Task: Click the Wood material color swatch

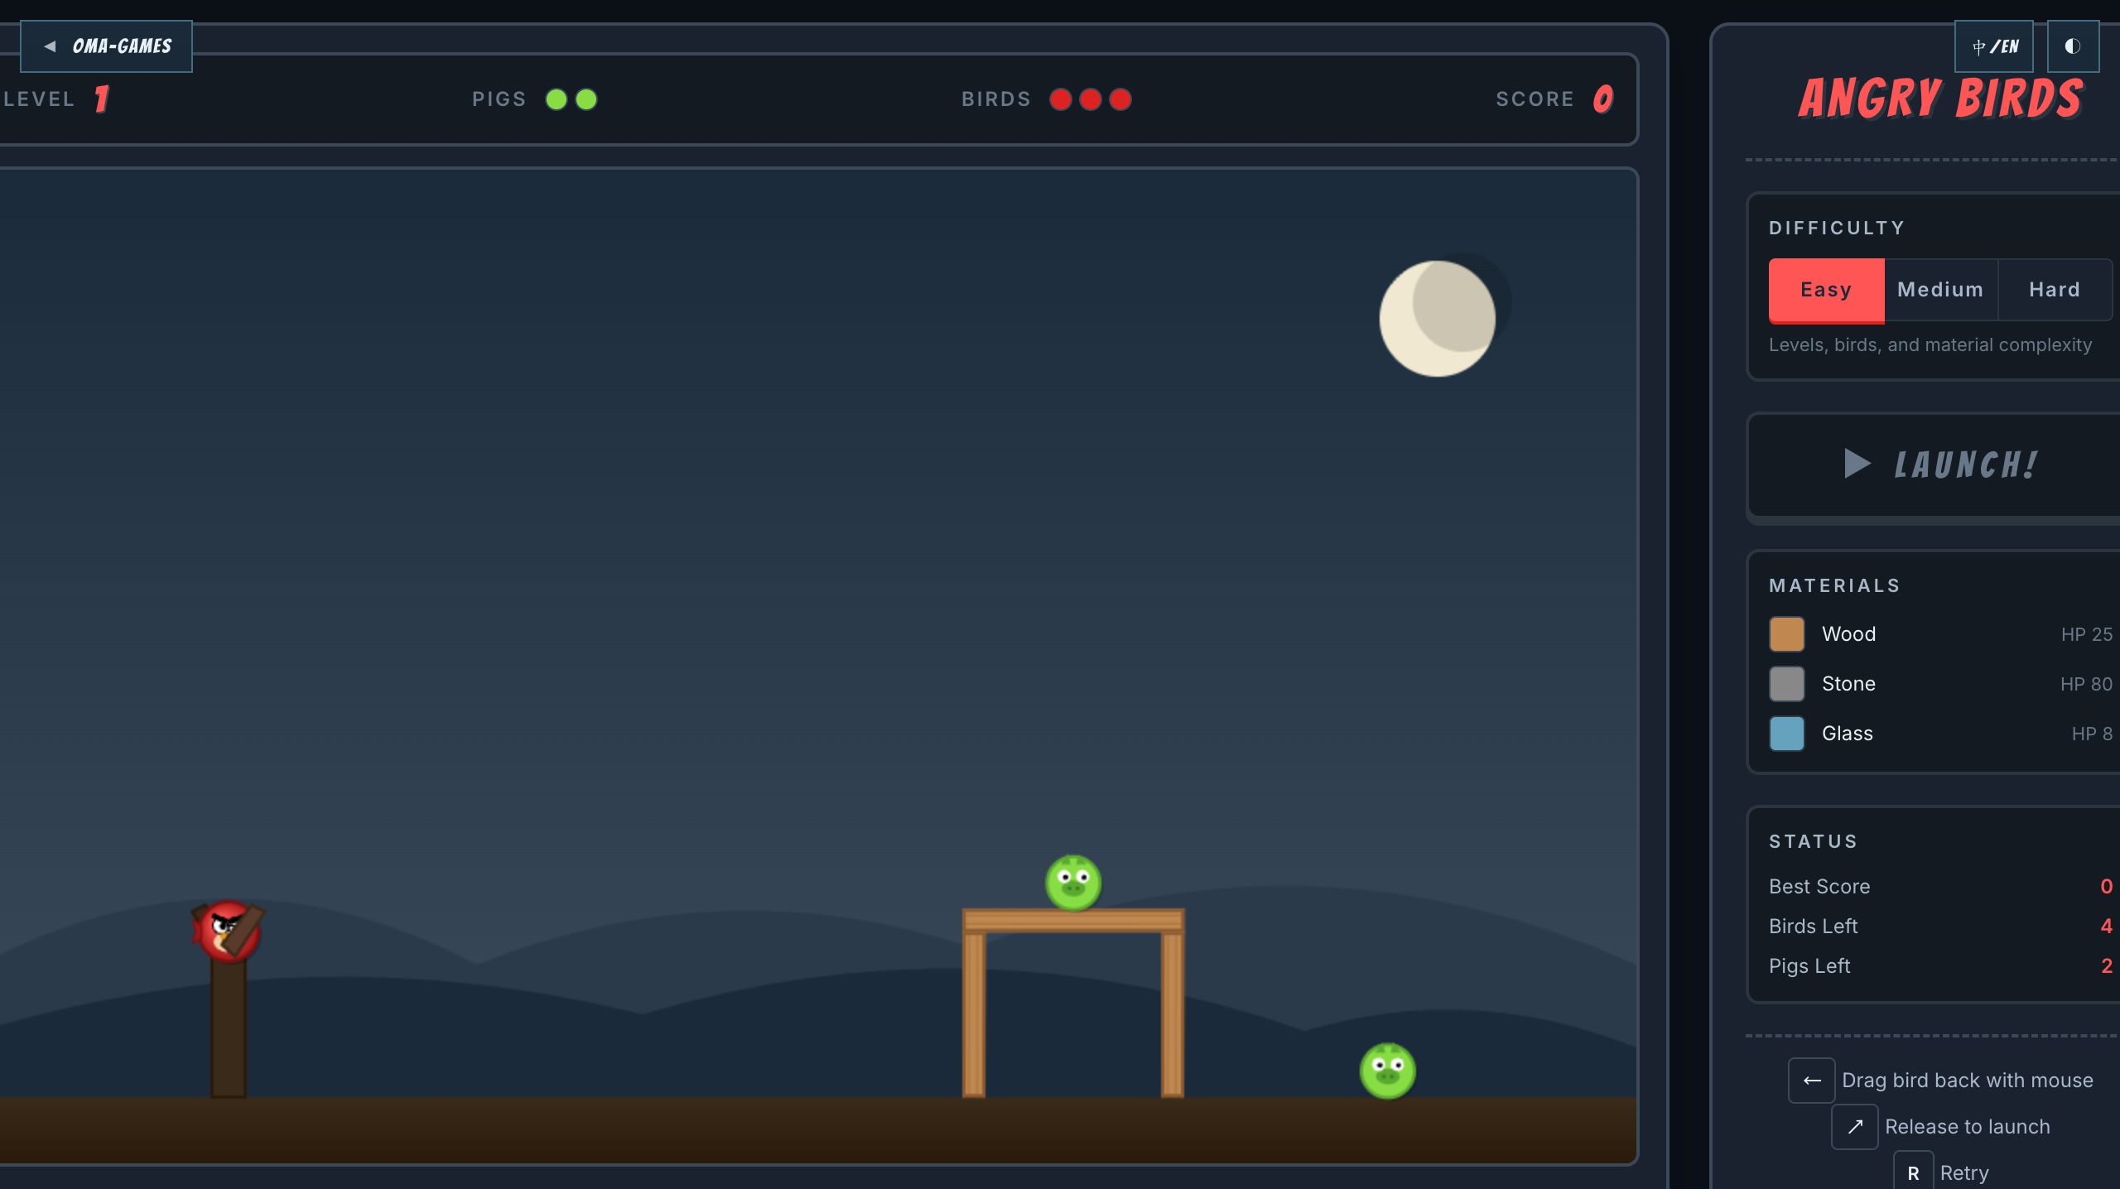Action: click(x=1786, y=634)
